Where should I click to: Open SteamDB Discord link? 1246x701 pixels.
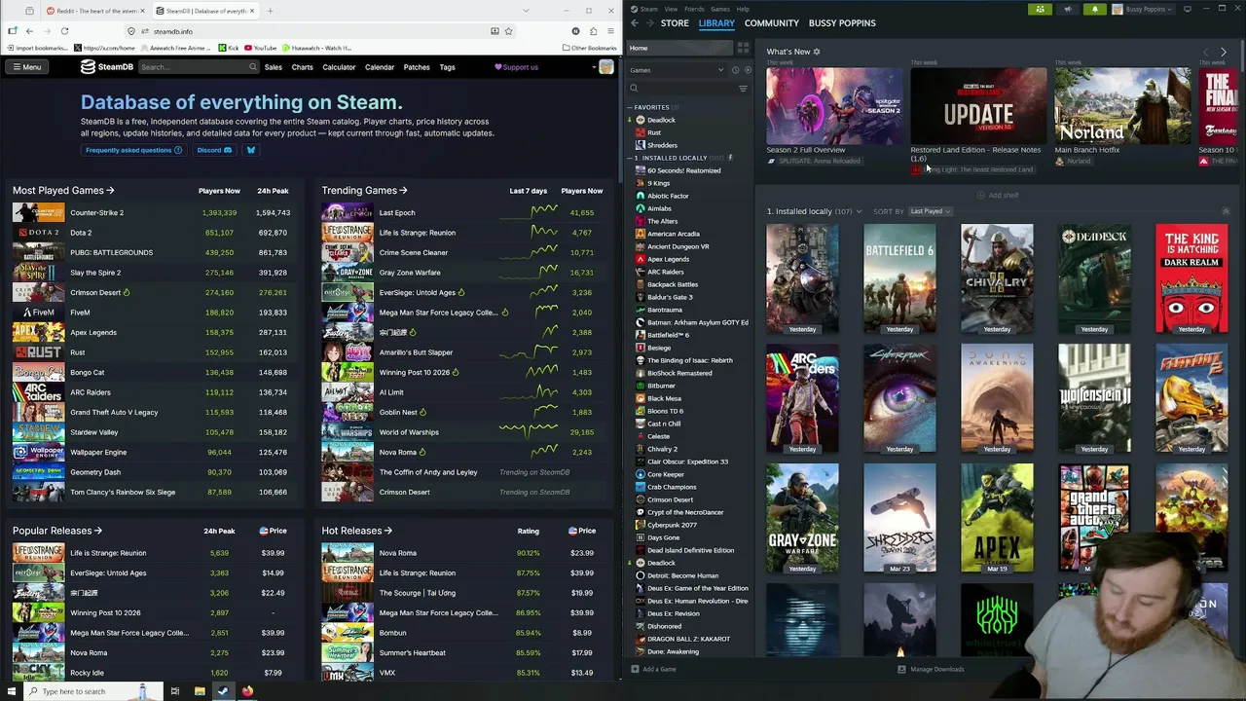(x=214, y=150)
